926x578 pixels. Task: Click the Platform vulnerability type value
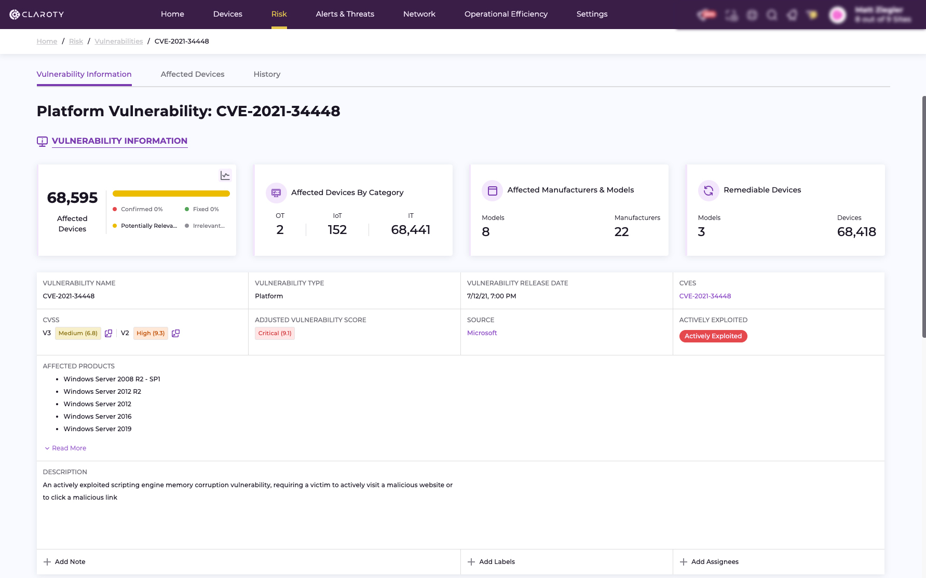(269, 296)
